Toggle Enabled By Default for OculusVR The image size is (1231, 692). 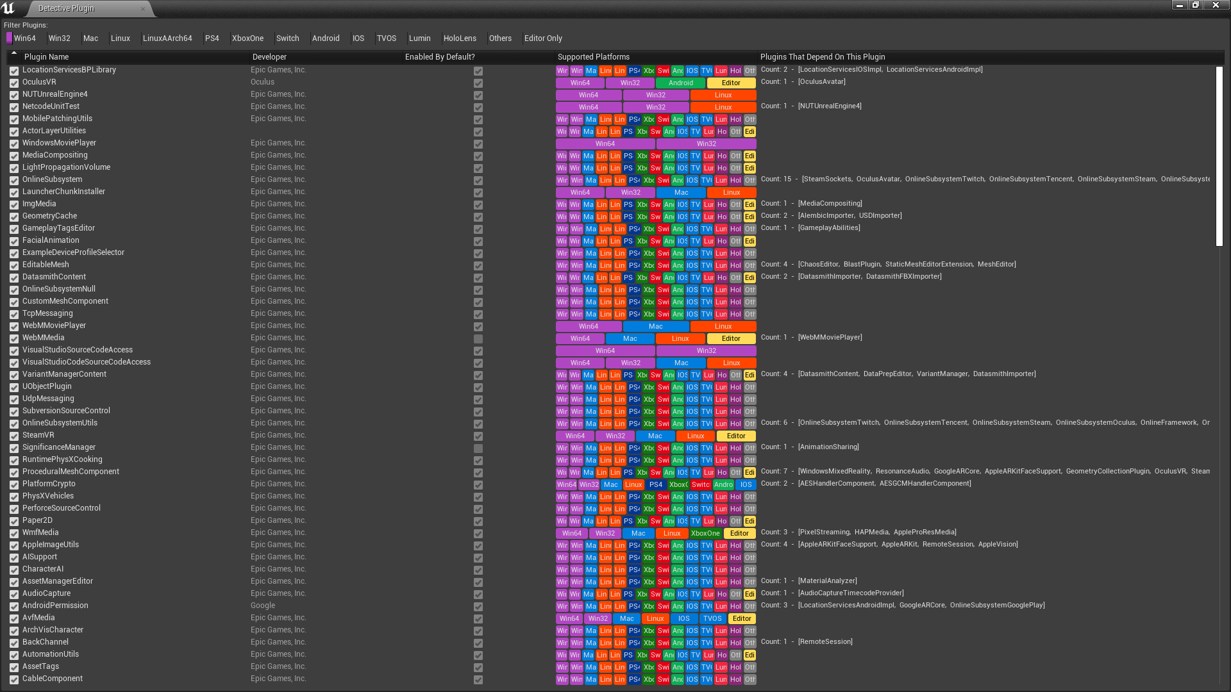tap(478, 83)
